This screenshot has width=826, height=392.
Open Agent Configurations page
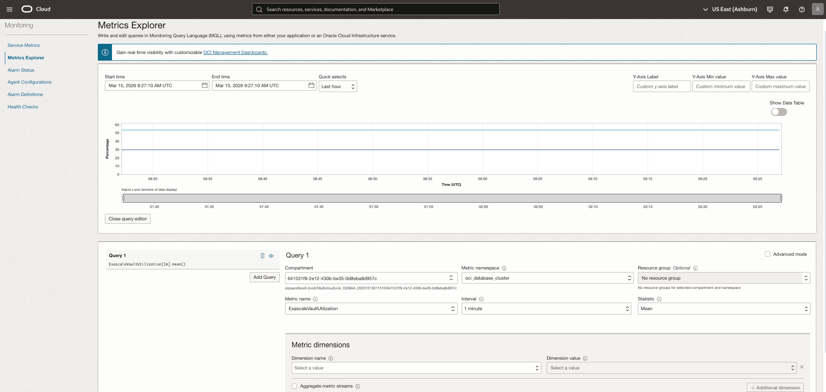[29, 82]
